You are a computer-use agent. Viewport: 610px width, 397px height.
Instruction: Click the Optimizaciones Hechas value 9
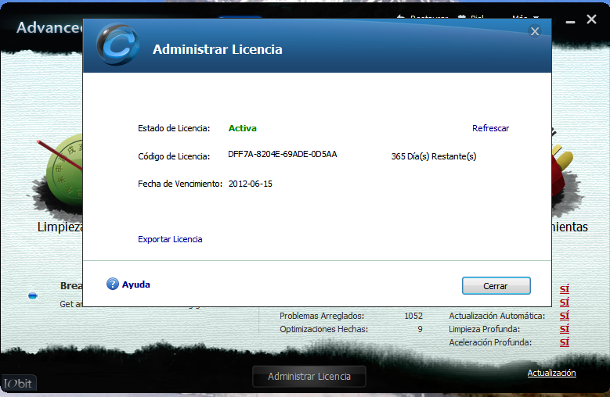point(421,329)
